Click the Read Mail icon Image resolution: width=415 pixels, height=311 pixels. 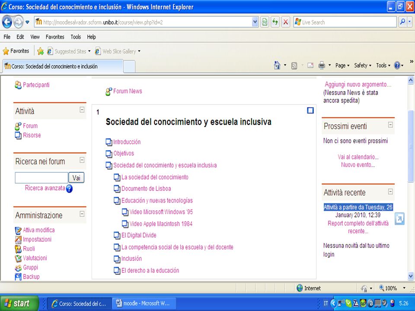(x=310, y=65)
